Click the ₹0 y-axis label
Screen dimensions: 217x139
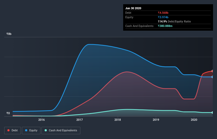point(8,113)
